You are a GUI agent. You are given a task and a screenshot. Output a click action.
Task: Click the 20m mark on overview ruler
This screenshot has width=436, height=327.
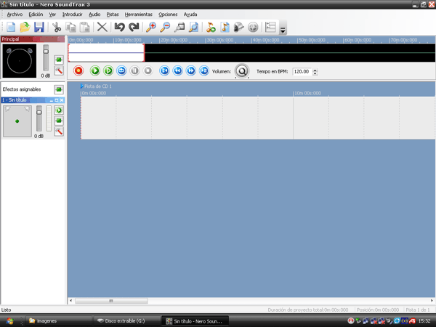[x=174, y=40]
